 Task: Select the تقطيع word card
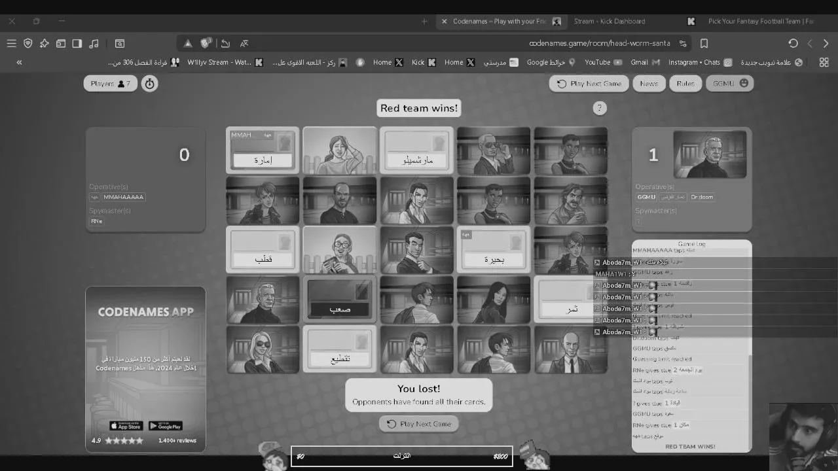click(340, 349)
